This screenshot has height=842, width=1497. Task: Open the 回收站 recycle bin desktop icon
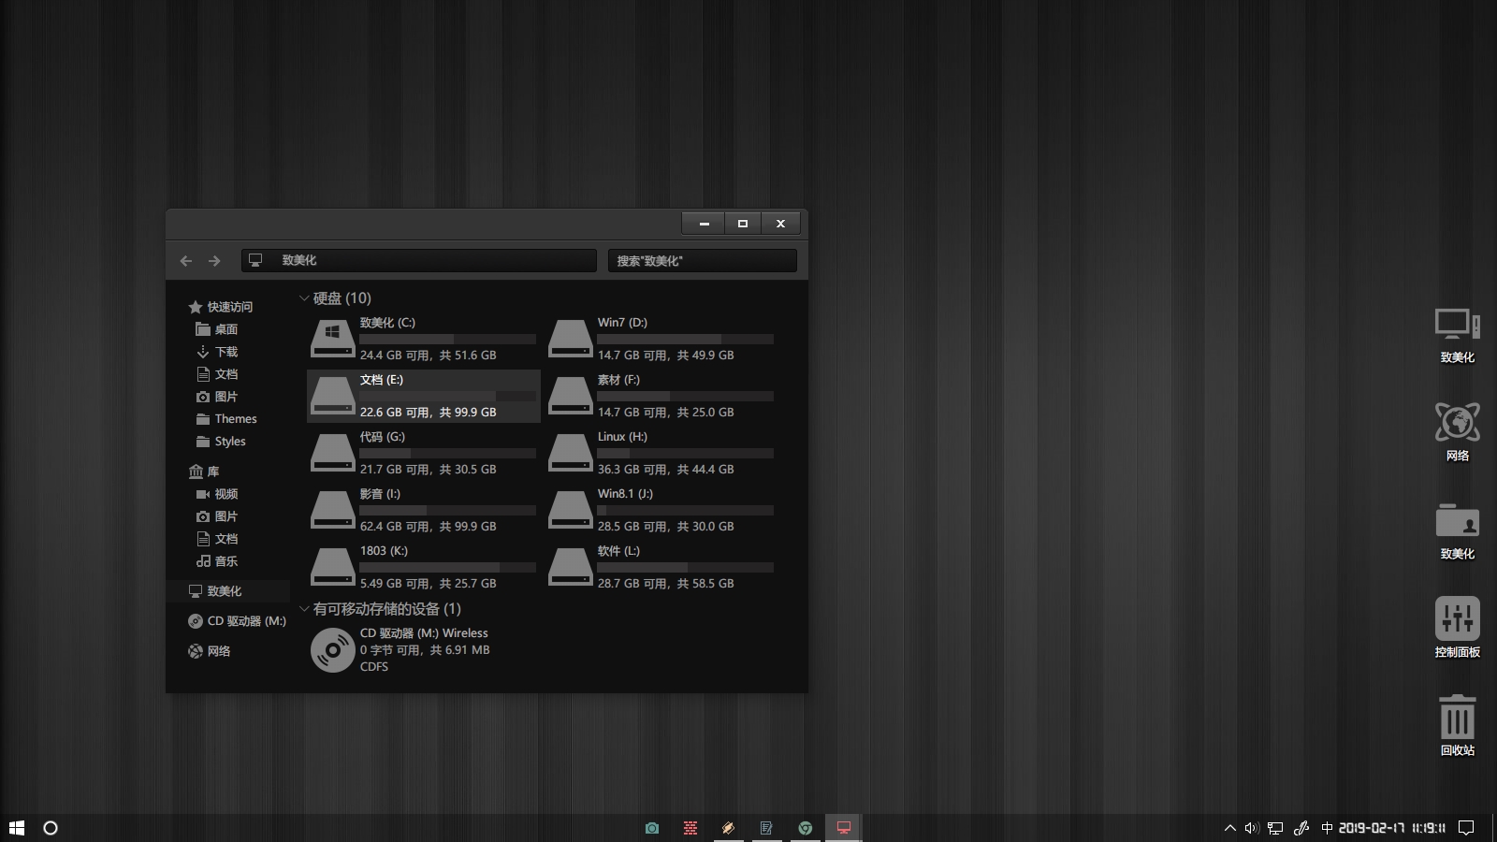coord(1457,721)
